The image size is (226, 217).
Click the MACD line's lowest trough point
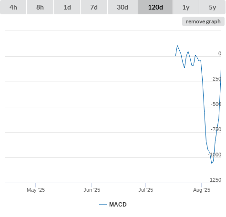point(212,163)
